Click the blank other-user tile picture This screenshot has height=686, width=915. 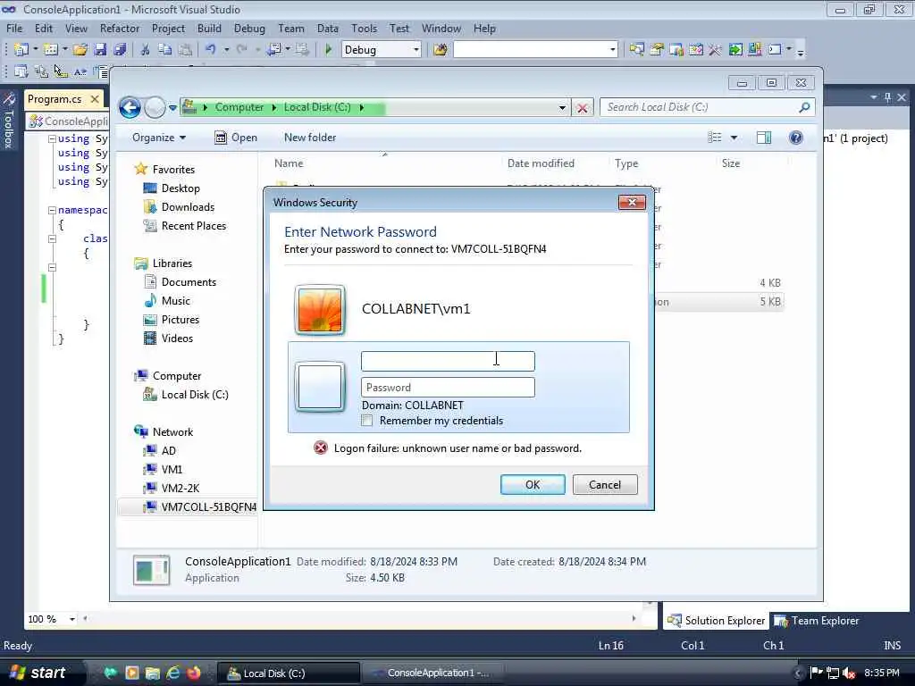coord(320,387)
